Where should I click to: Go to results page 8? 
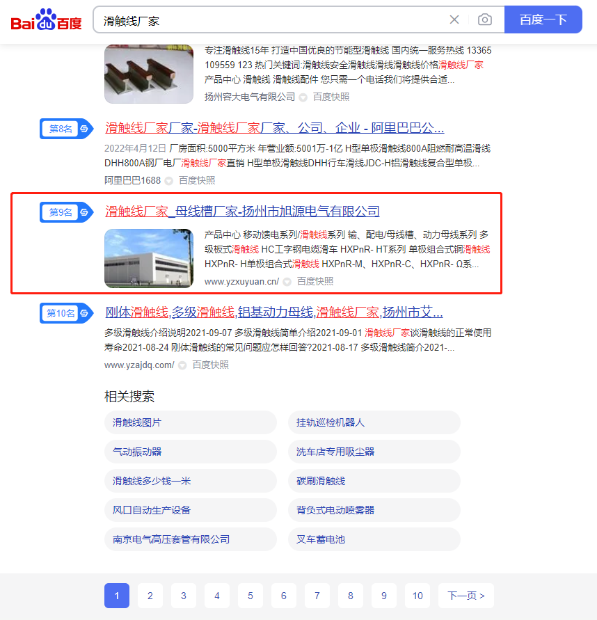click(x=351, y=596)
